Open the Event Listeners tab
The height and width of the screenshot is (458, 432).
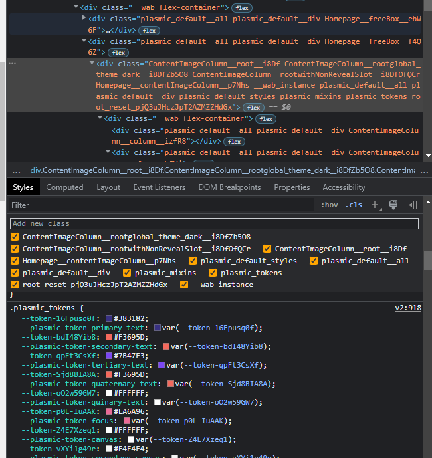point(159,187)
